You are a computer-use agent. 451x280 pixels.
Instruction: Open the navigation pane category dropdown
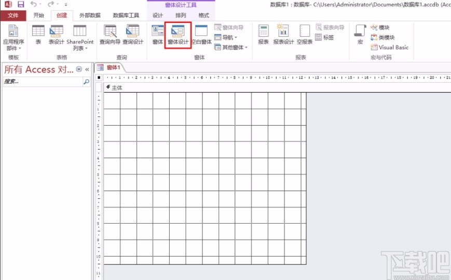79,69
